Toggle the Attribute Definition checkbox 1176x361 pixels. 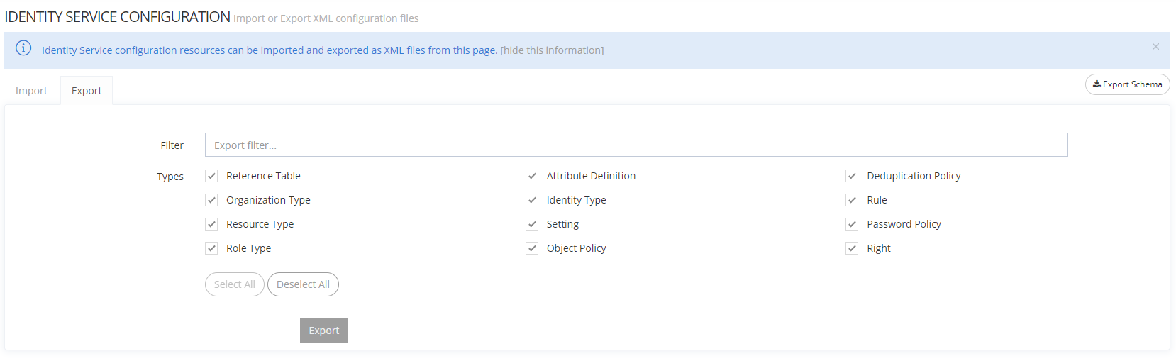(532, 176)
